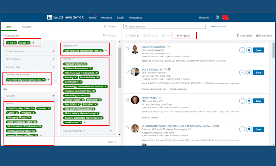Image resolution: width=276 pixels, height=166 pixels.
Task: Select the checkbox for Bruce T. Dugan Sr.
Action: 127,71
